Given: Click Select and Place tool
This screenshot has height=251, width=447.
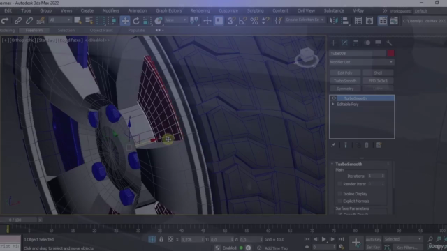Looking at the screenshot, I should [x=159, y=20].
